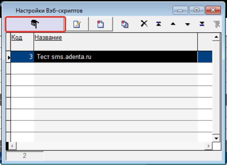This screenshot has width=227, height=165.
Task: Click the pointing hand select button
Action: pos(35,24)
